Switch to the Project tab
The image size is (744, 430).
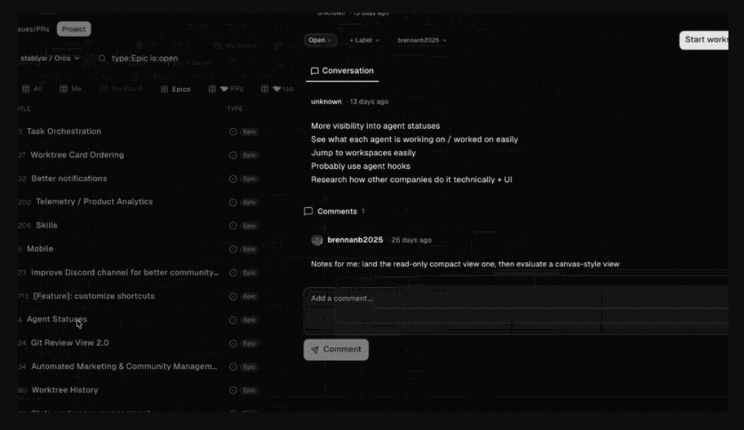[x=73, y=29]
